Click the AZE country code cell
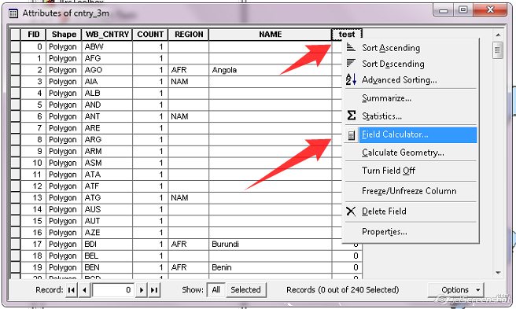Screen dimensions: 516x309 (x=107, y=233)
